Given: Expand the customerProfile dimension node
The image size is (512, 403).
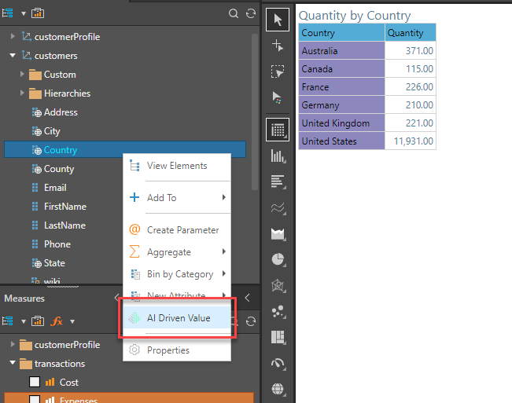Looking at the screenshot, I should coord(13,37).
